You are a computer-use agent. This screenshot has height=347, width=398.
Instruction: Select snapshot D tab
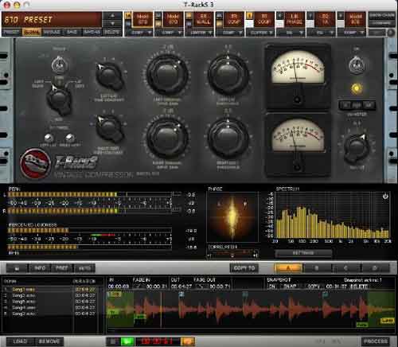pos(374,268)
